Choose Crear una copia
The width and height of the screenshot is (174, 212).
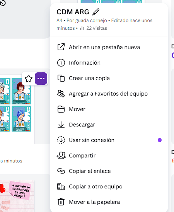coord(109,78)
